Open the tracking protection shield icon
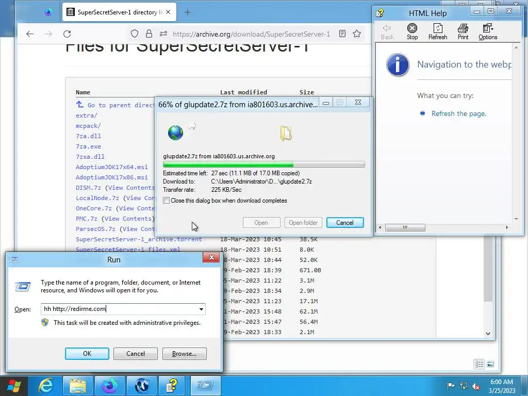The height and width of the screenshot is (396, 528). click(x=135, y=34)
